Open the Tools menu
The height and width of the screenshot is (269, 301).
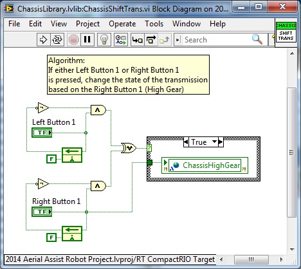click(x=154, y=24)
